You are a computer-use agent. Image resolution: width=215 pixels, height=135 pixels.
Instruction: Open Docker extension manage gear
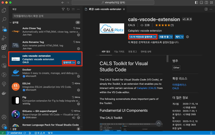(x=79, y=76)
